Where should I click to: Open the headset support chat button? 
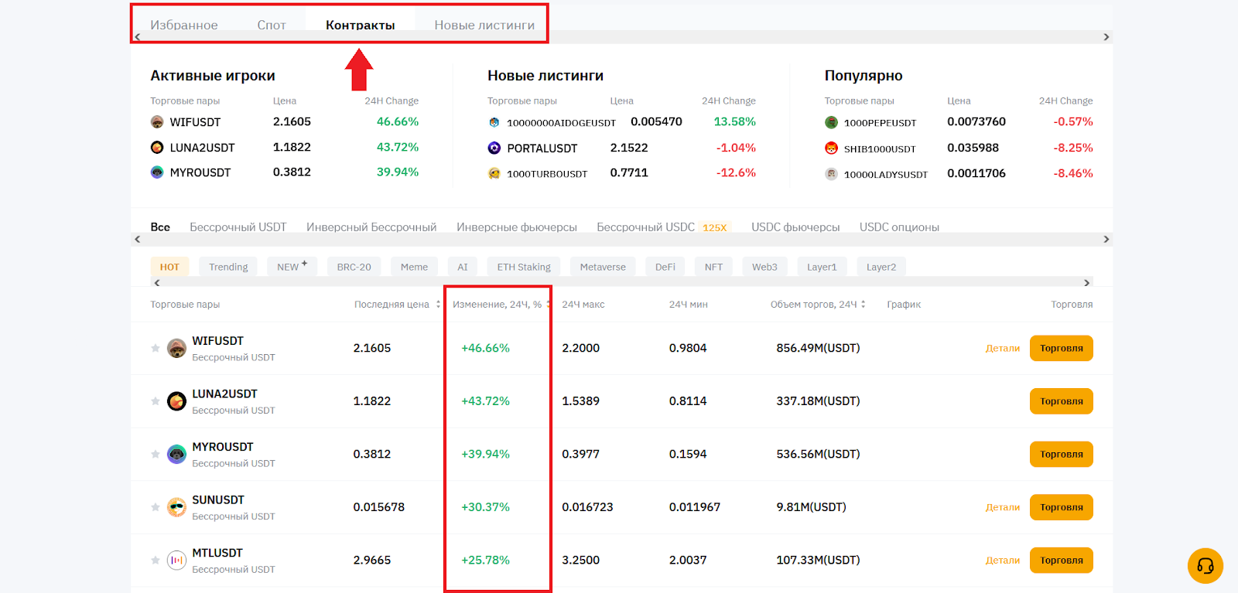click(1205, 566)
